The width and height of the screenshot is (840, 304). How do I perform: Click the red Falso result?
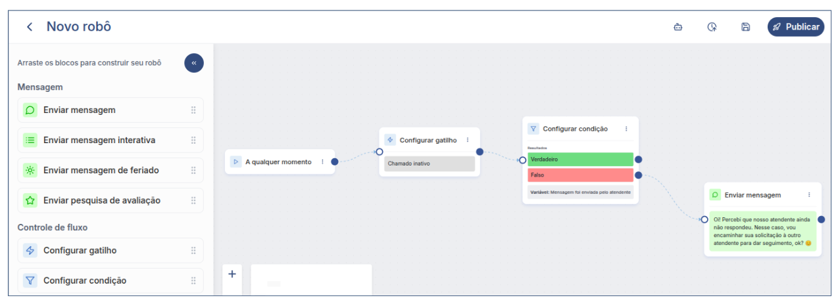coord(580,175)
